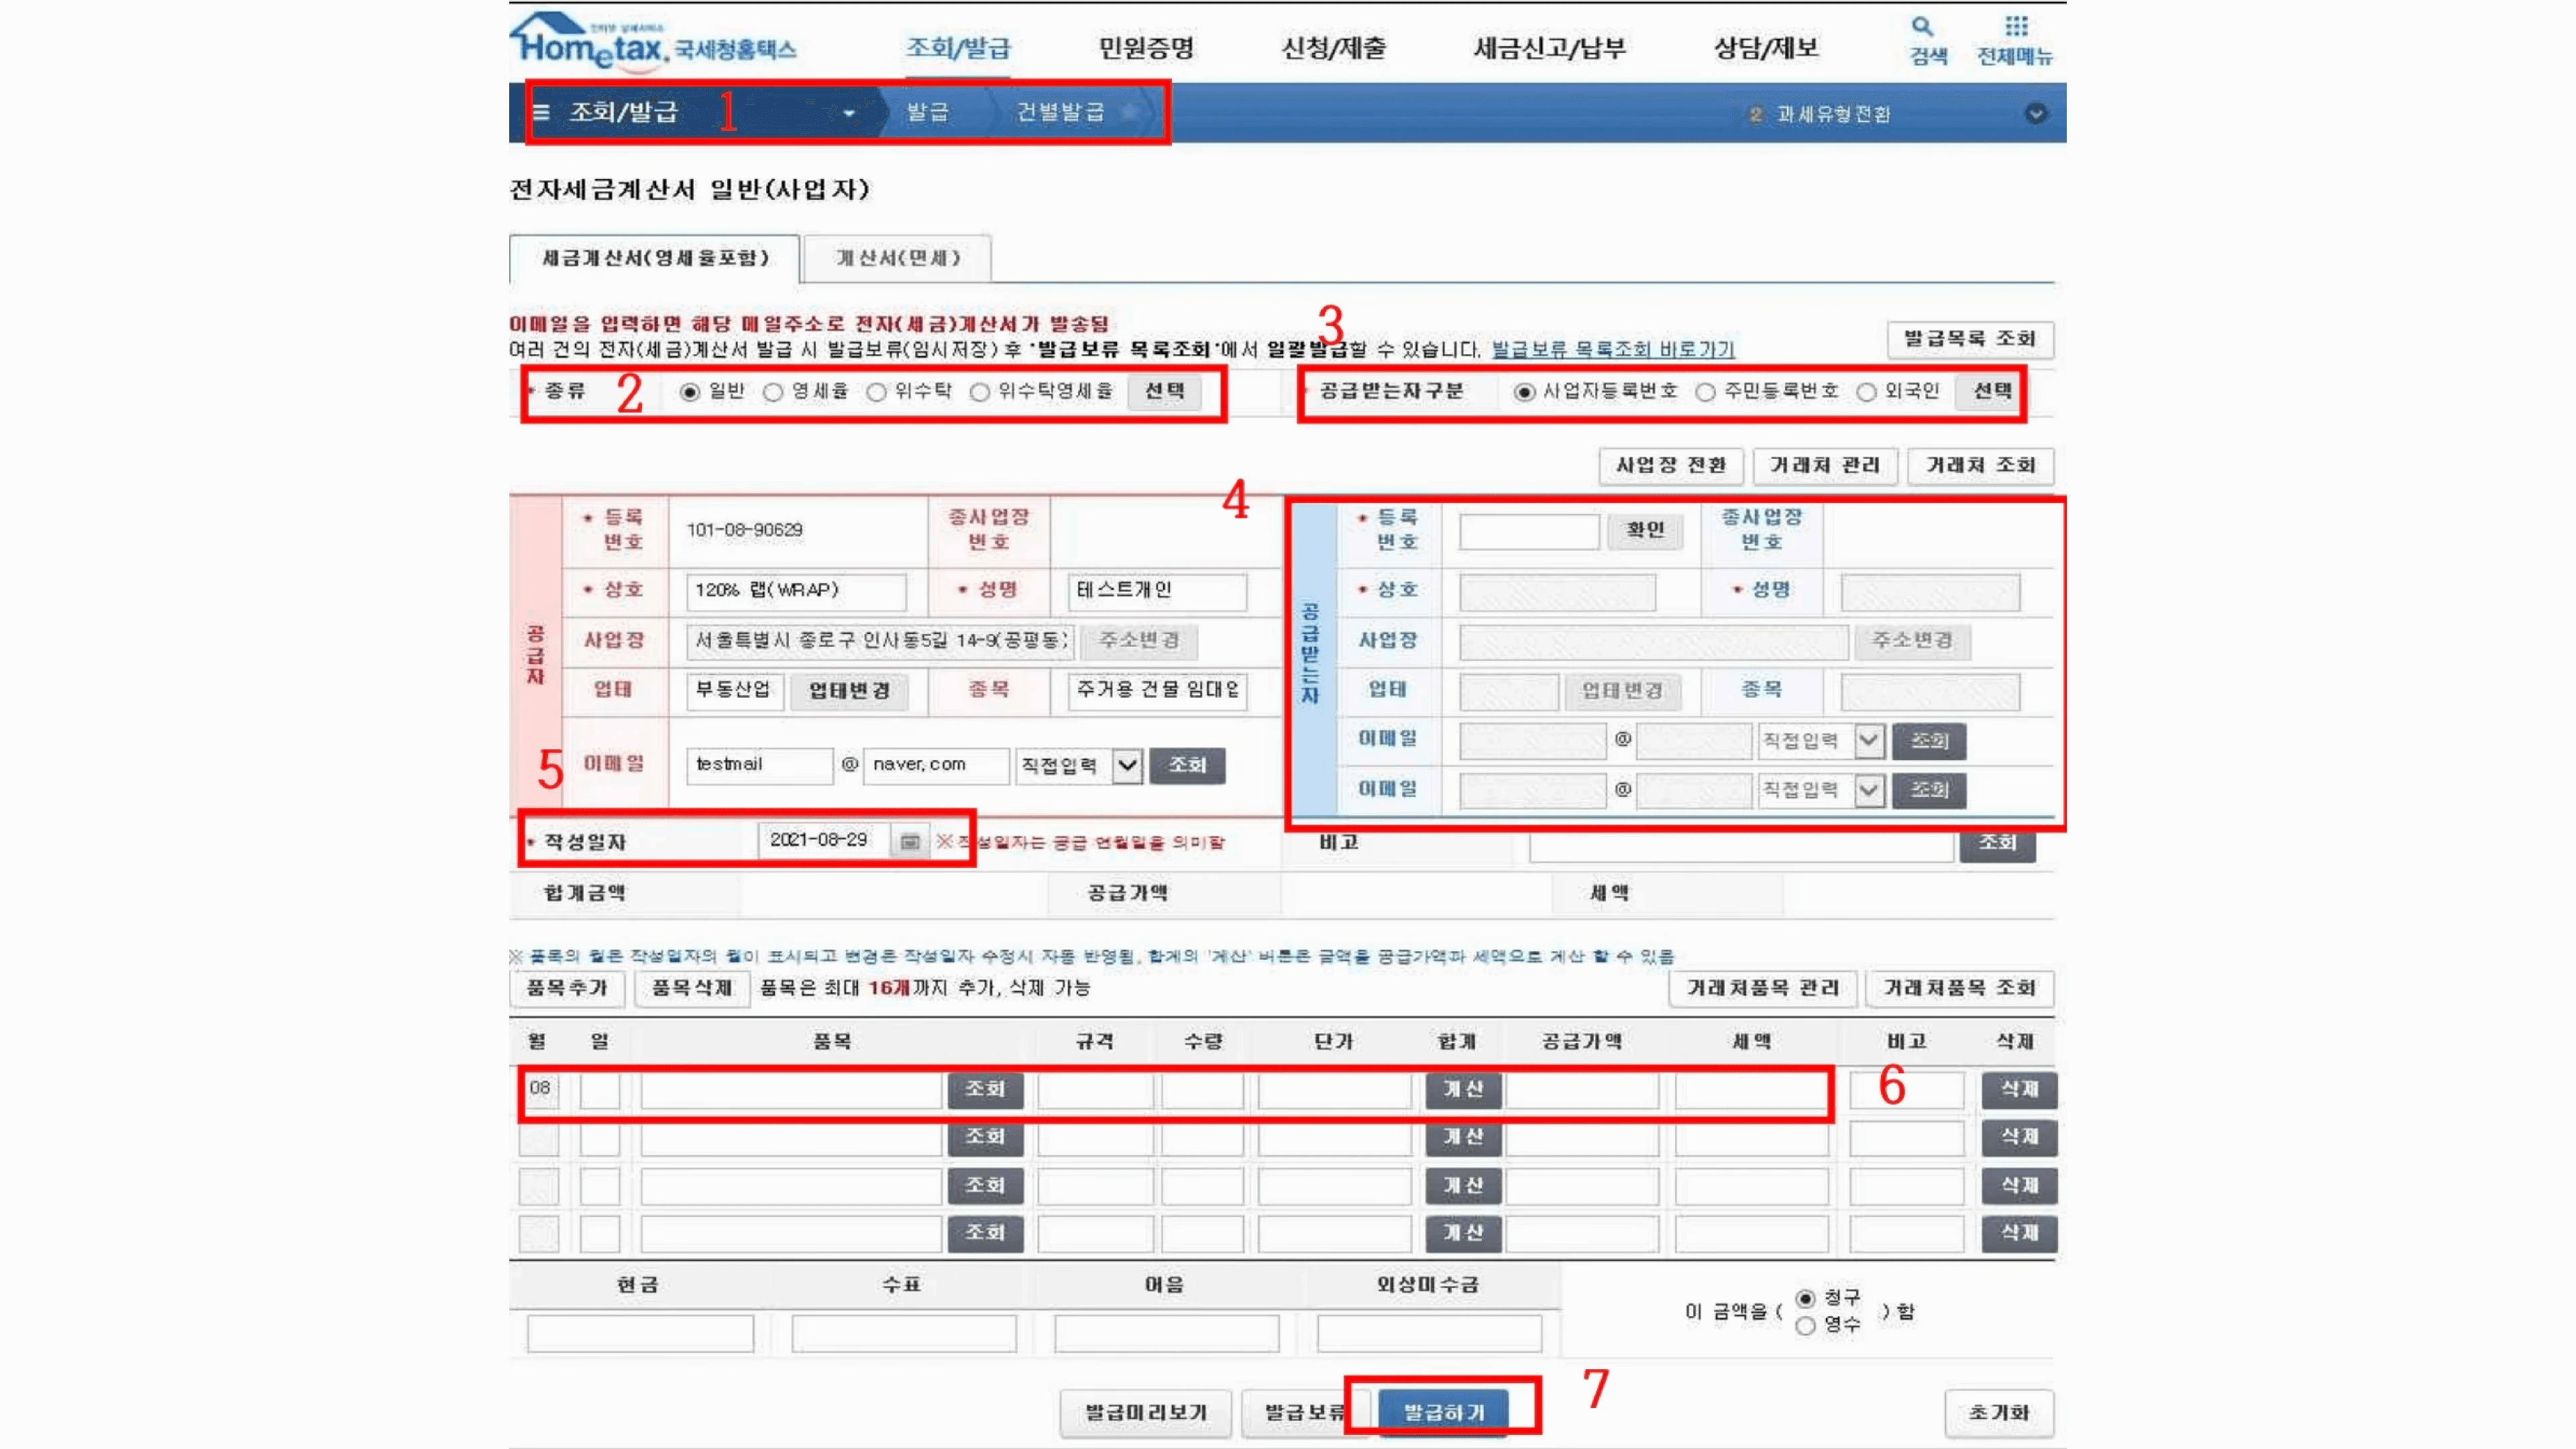2576x1449 pixels.
Task: Click supplier email 조회 button
Action: [x=1187, y=766]
